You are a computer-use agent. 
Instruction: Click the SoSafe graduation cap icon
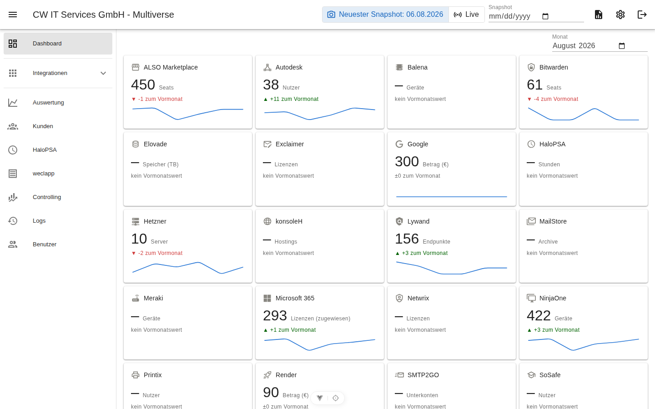click(x=531, y=375)
